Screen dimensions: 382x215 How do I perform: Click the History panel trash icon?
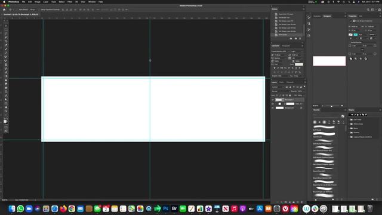point(300,38)
